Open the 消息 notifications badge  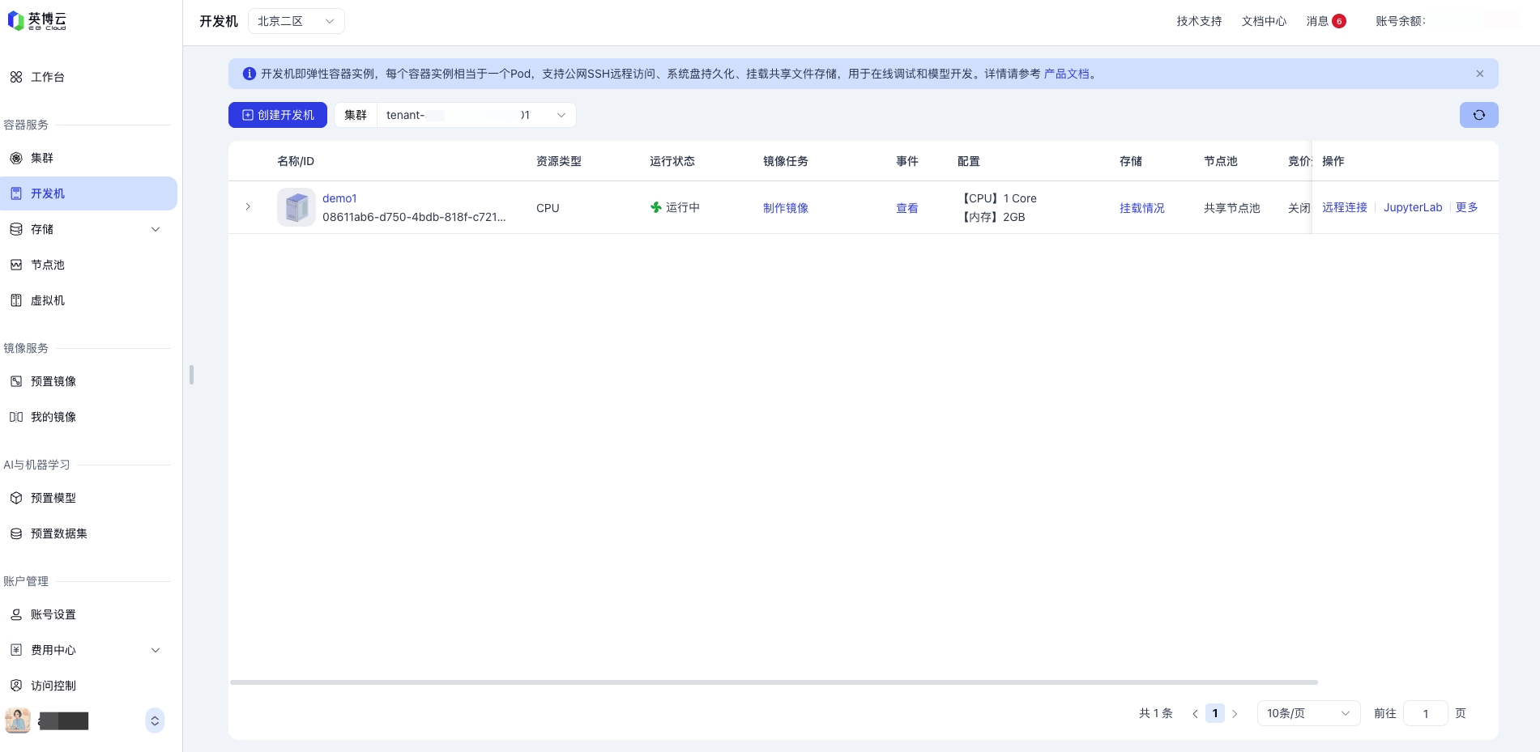click(x=1325, y=21)
